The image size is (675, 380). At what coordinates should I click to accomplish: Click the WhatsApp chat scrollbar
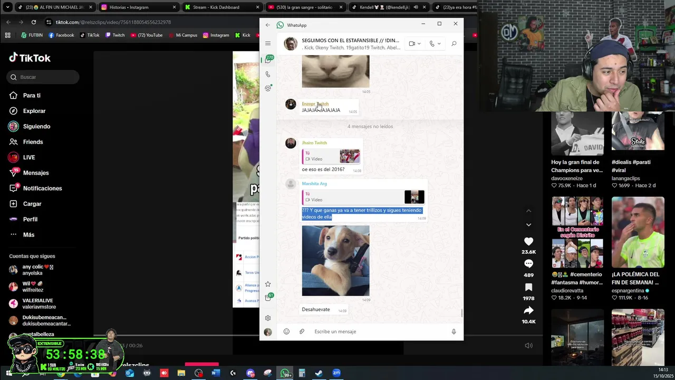click(462, 313)
